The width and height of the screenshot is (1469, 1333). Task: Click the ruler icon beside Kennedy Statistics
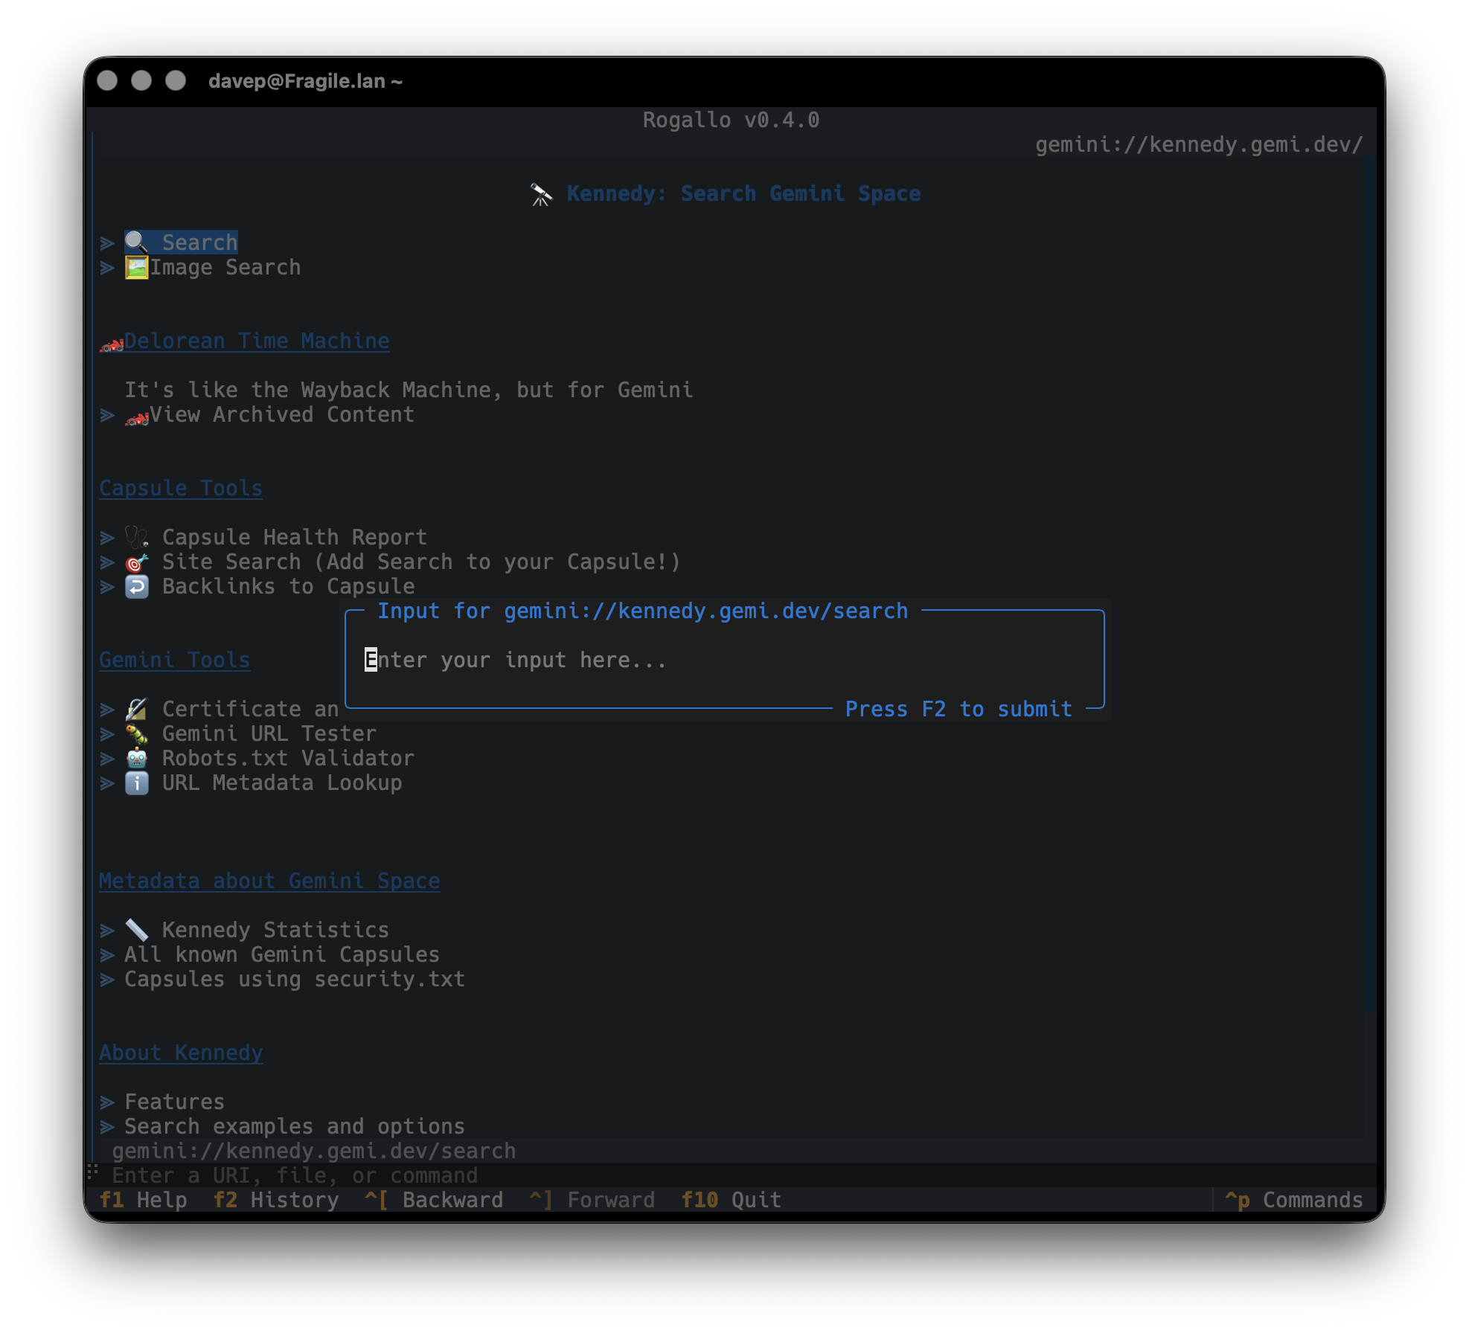point(136,930)
